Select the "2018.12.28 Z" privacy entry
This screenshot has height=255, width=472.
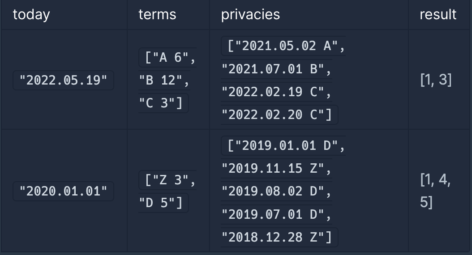click(x=279, y=237)
